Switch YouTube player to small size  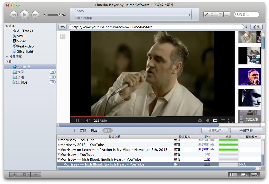215,121
